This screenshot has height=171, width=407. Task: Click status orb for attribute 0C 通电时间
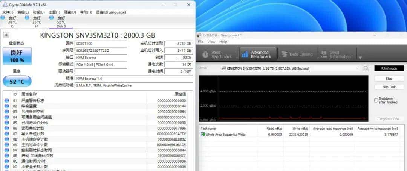(7, 161)
